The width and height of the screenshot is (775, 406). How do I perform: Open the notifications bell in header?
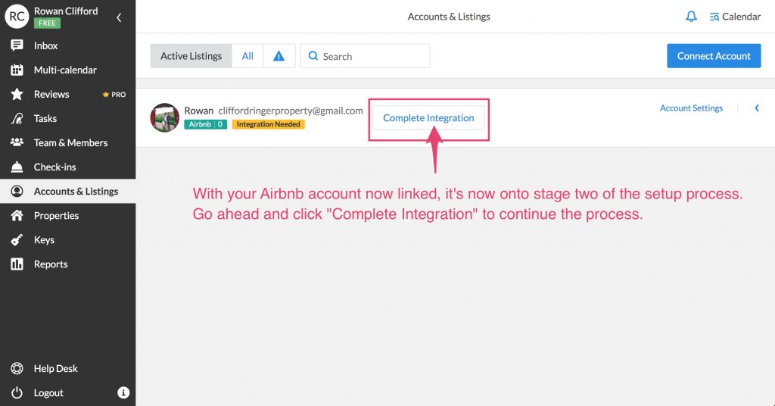point(691,17)
